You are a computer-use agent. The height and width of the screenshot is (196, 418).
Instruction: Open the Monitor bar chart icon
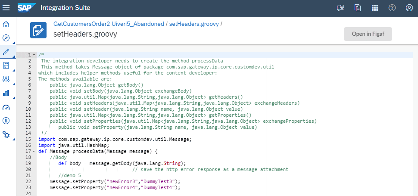6,93
